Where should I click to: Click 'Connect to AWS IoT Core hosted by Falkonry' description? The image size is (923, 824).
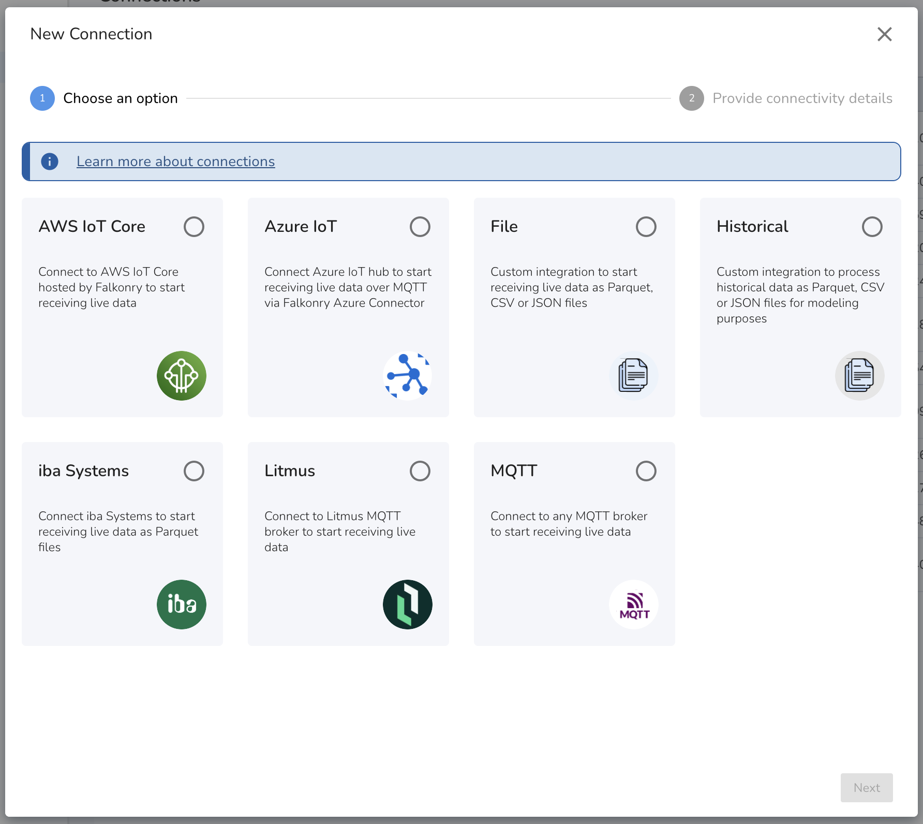(x=111, y=287)
